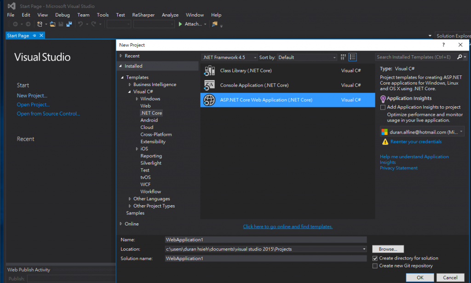Open the Privacy Statement link

399,168
